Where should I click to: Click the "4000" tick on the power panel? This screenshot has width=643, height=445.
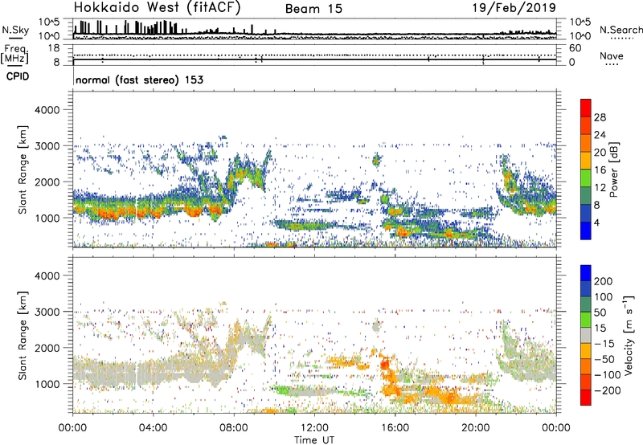point(47,110)
